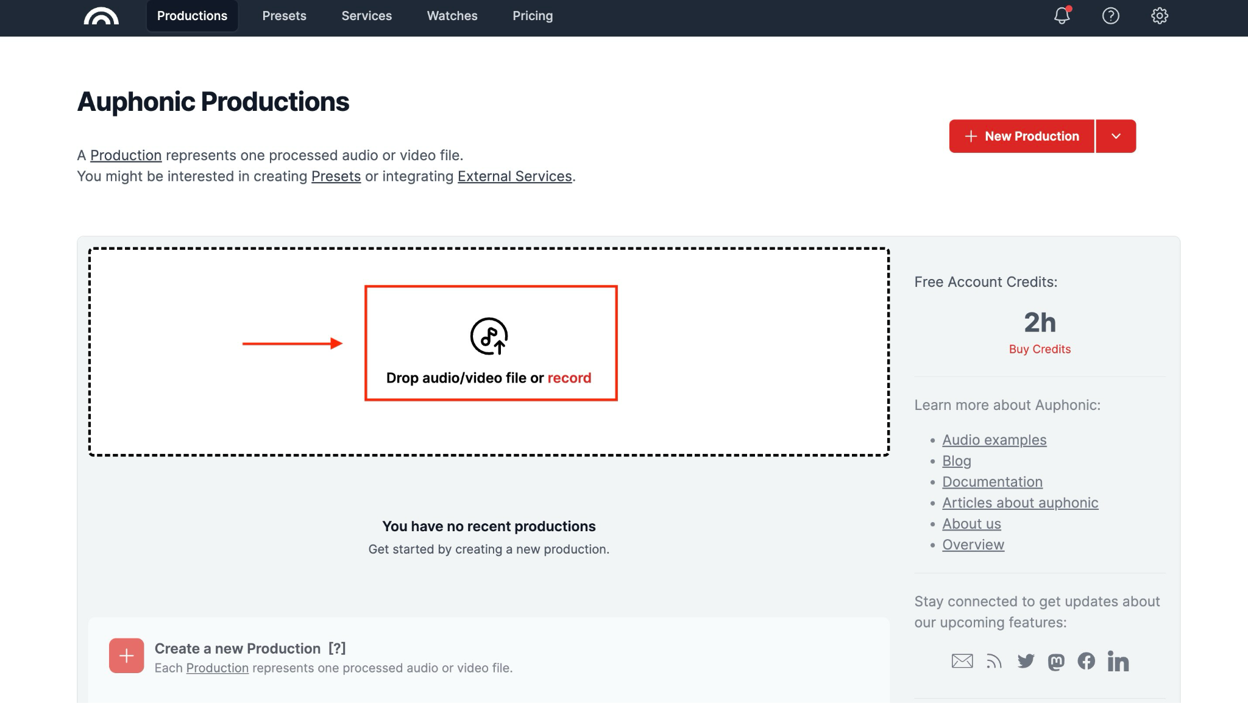Click 'Auphonic Productions' page heading
The width and height of the screenshot is (1248, 703).
213,102
